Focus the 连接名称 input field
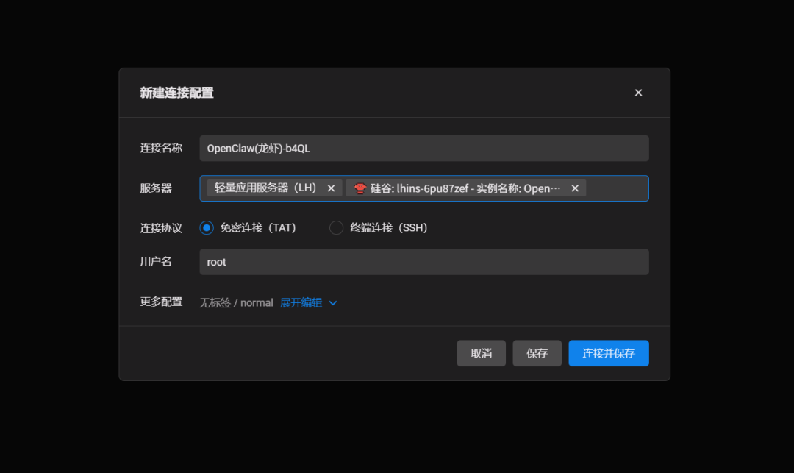The image size is (794, 473). point(423,148)
